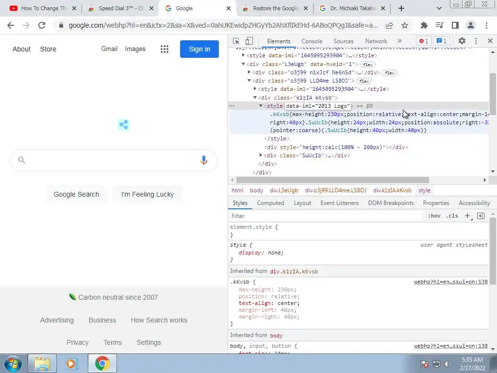Image resolution: width=497 pixels, height=373 pixels.
Task: Click the browser back arrow
Action: (x=11, y=25)
